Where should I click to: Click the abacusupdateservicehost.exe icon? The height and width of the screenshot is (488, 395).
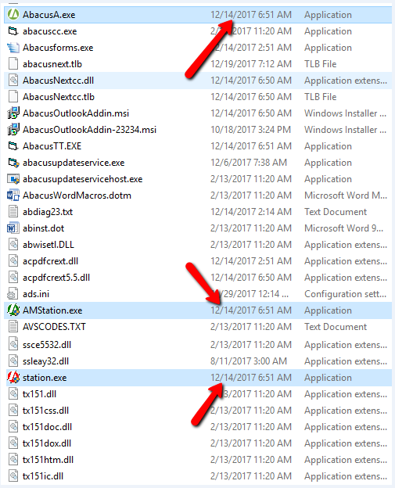[13, 179]
